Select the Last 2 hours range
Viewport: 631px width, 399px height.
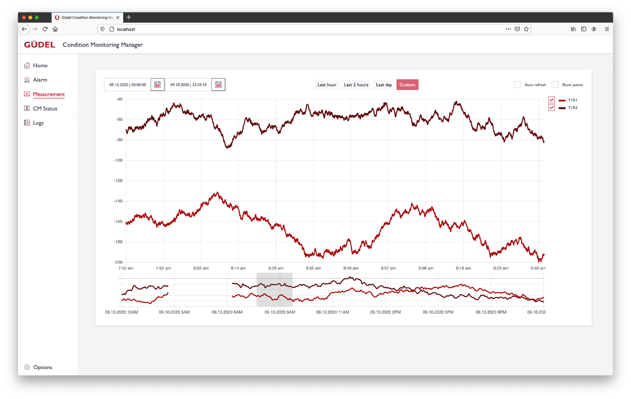tap(356, 85)
